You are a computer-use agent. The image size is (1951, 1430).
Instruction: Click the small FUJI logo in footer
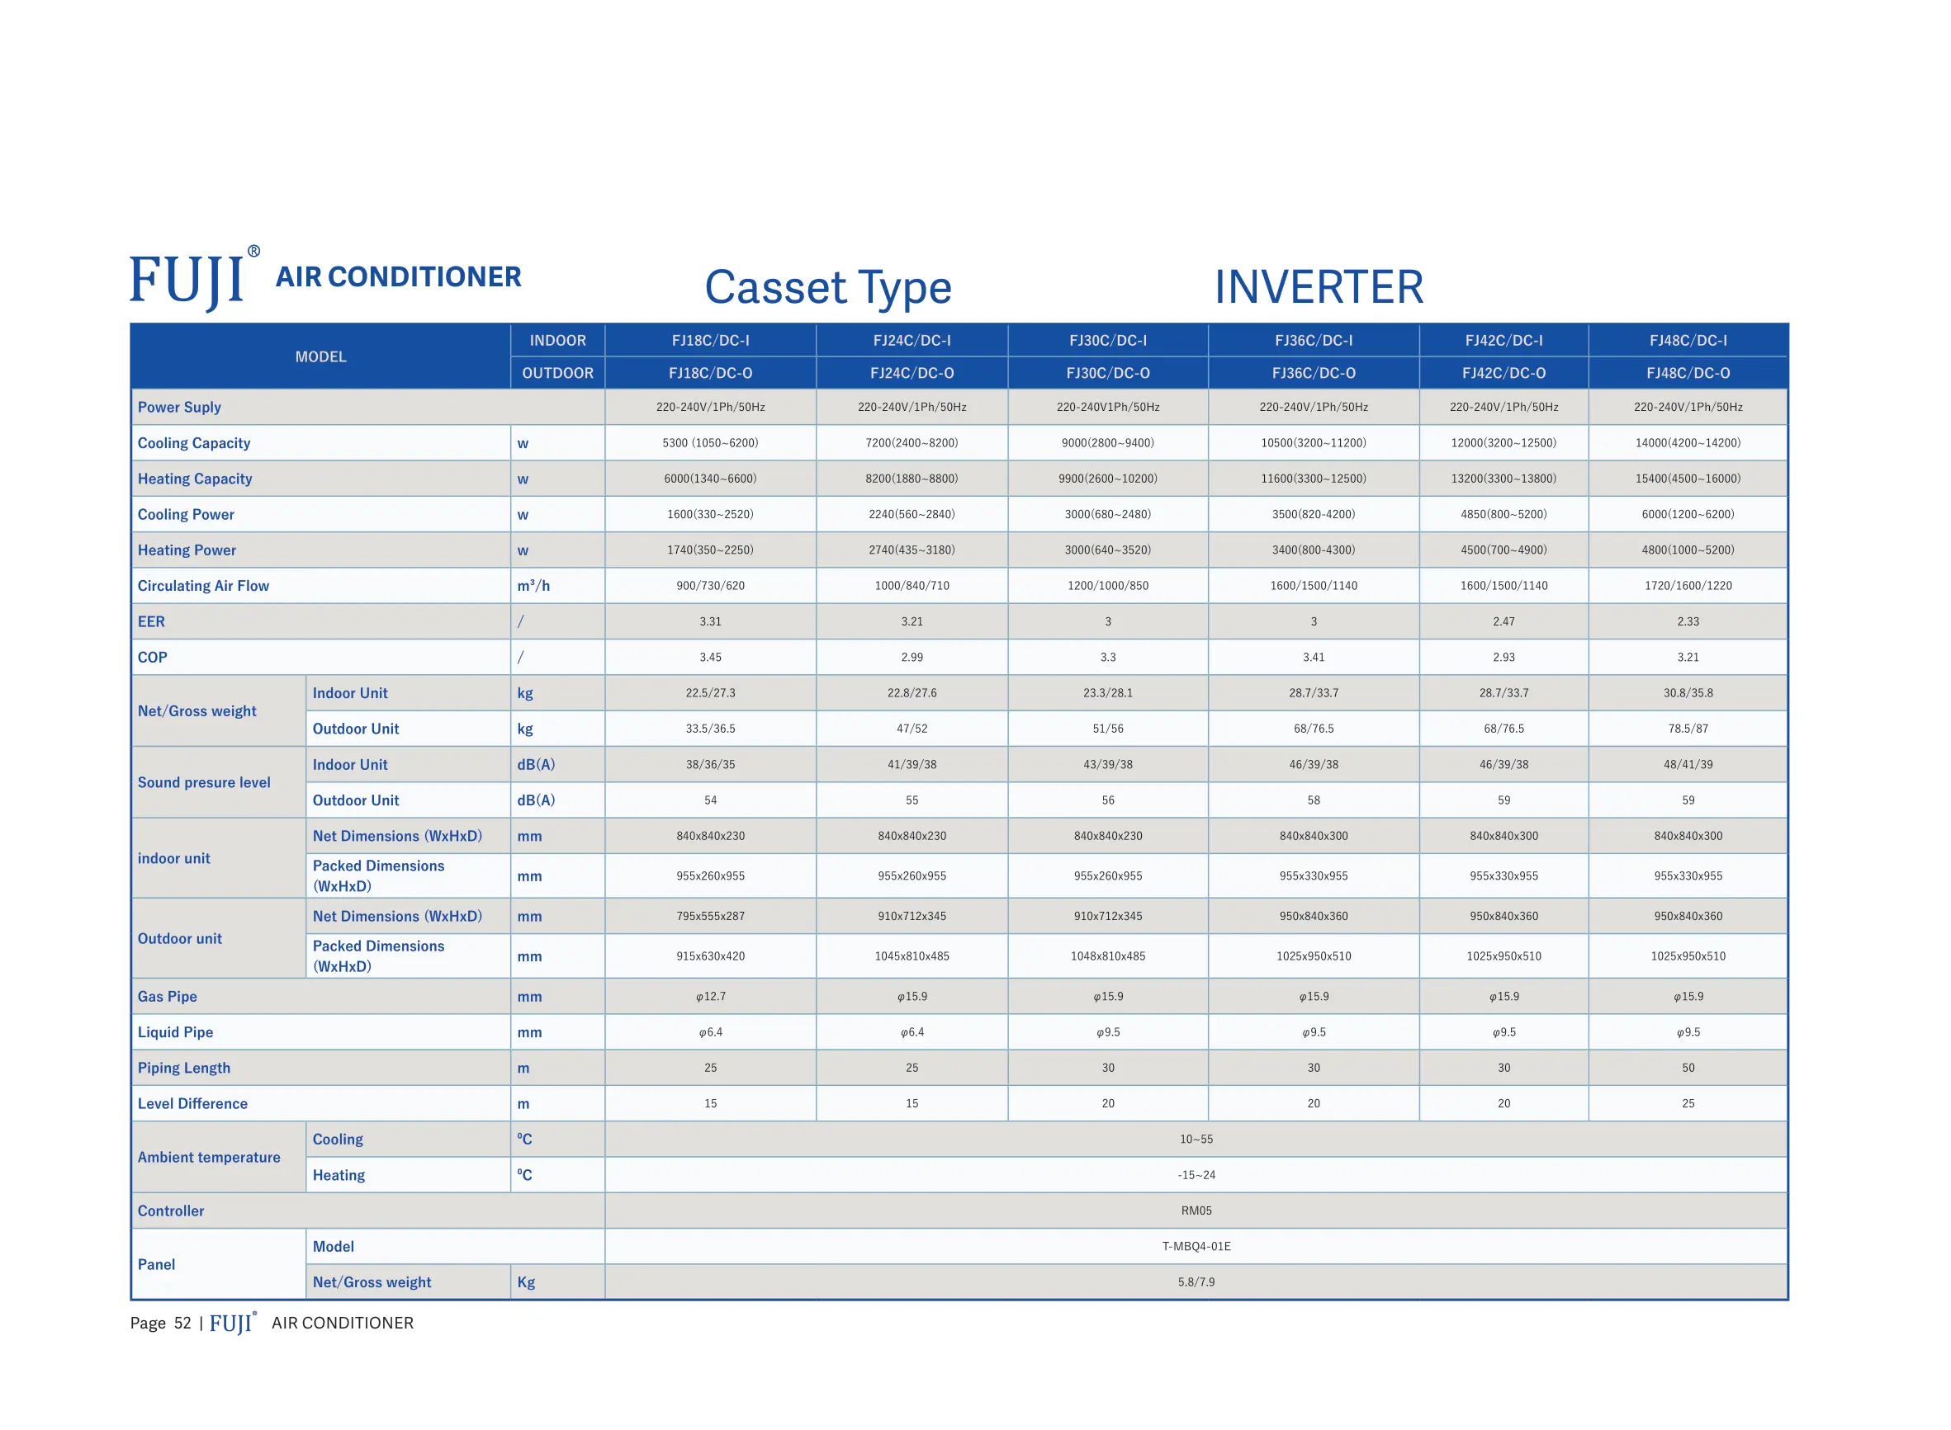pos(231,1324)
